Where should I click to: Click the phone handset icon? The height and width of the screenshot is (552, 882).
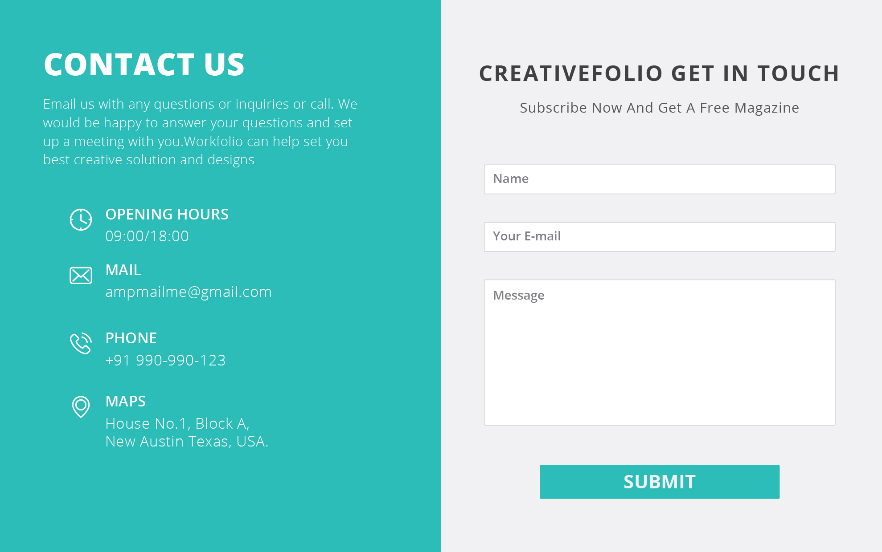pyautogui.click(x=81, y=343)
